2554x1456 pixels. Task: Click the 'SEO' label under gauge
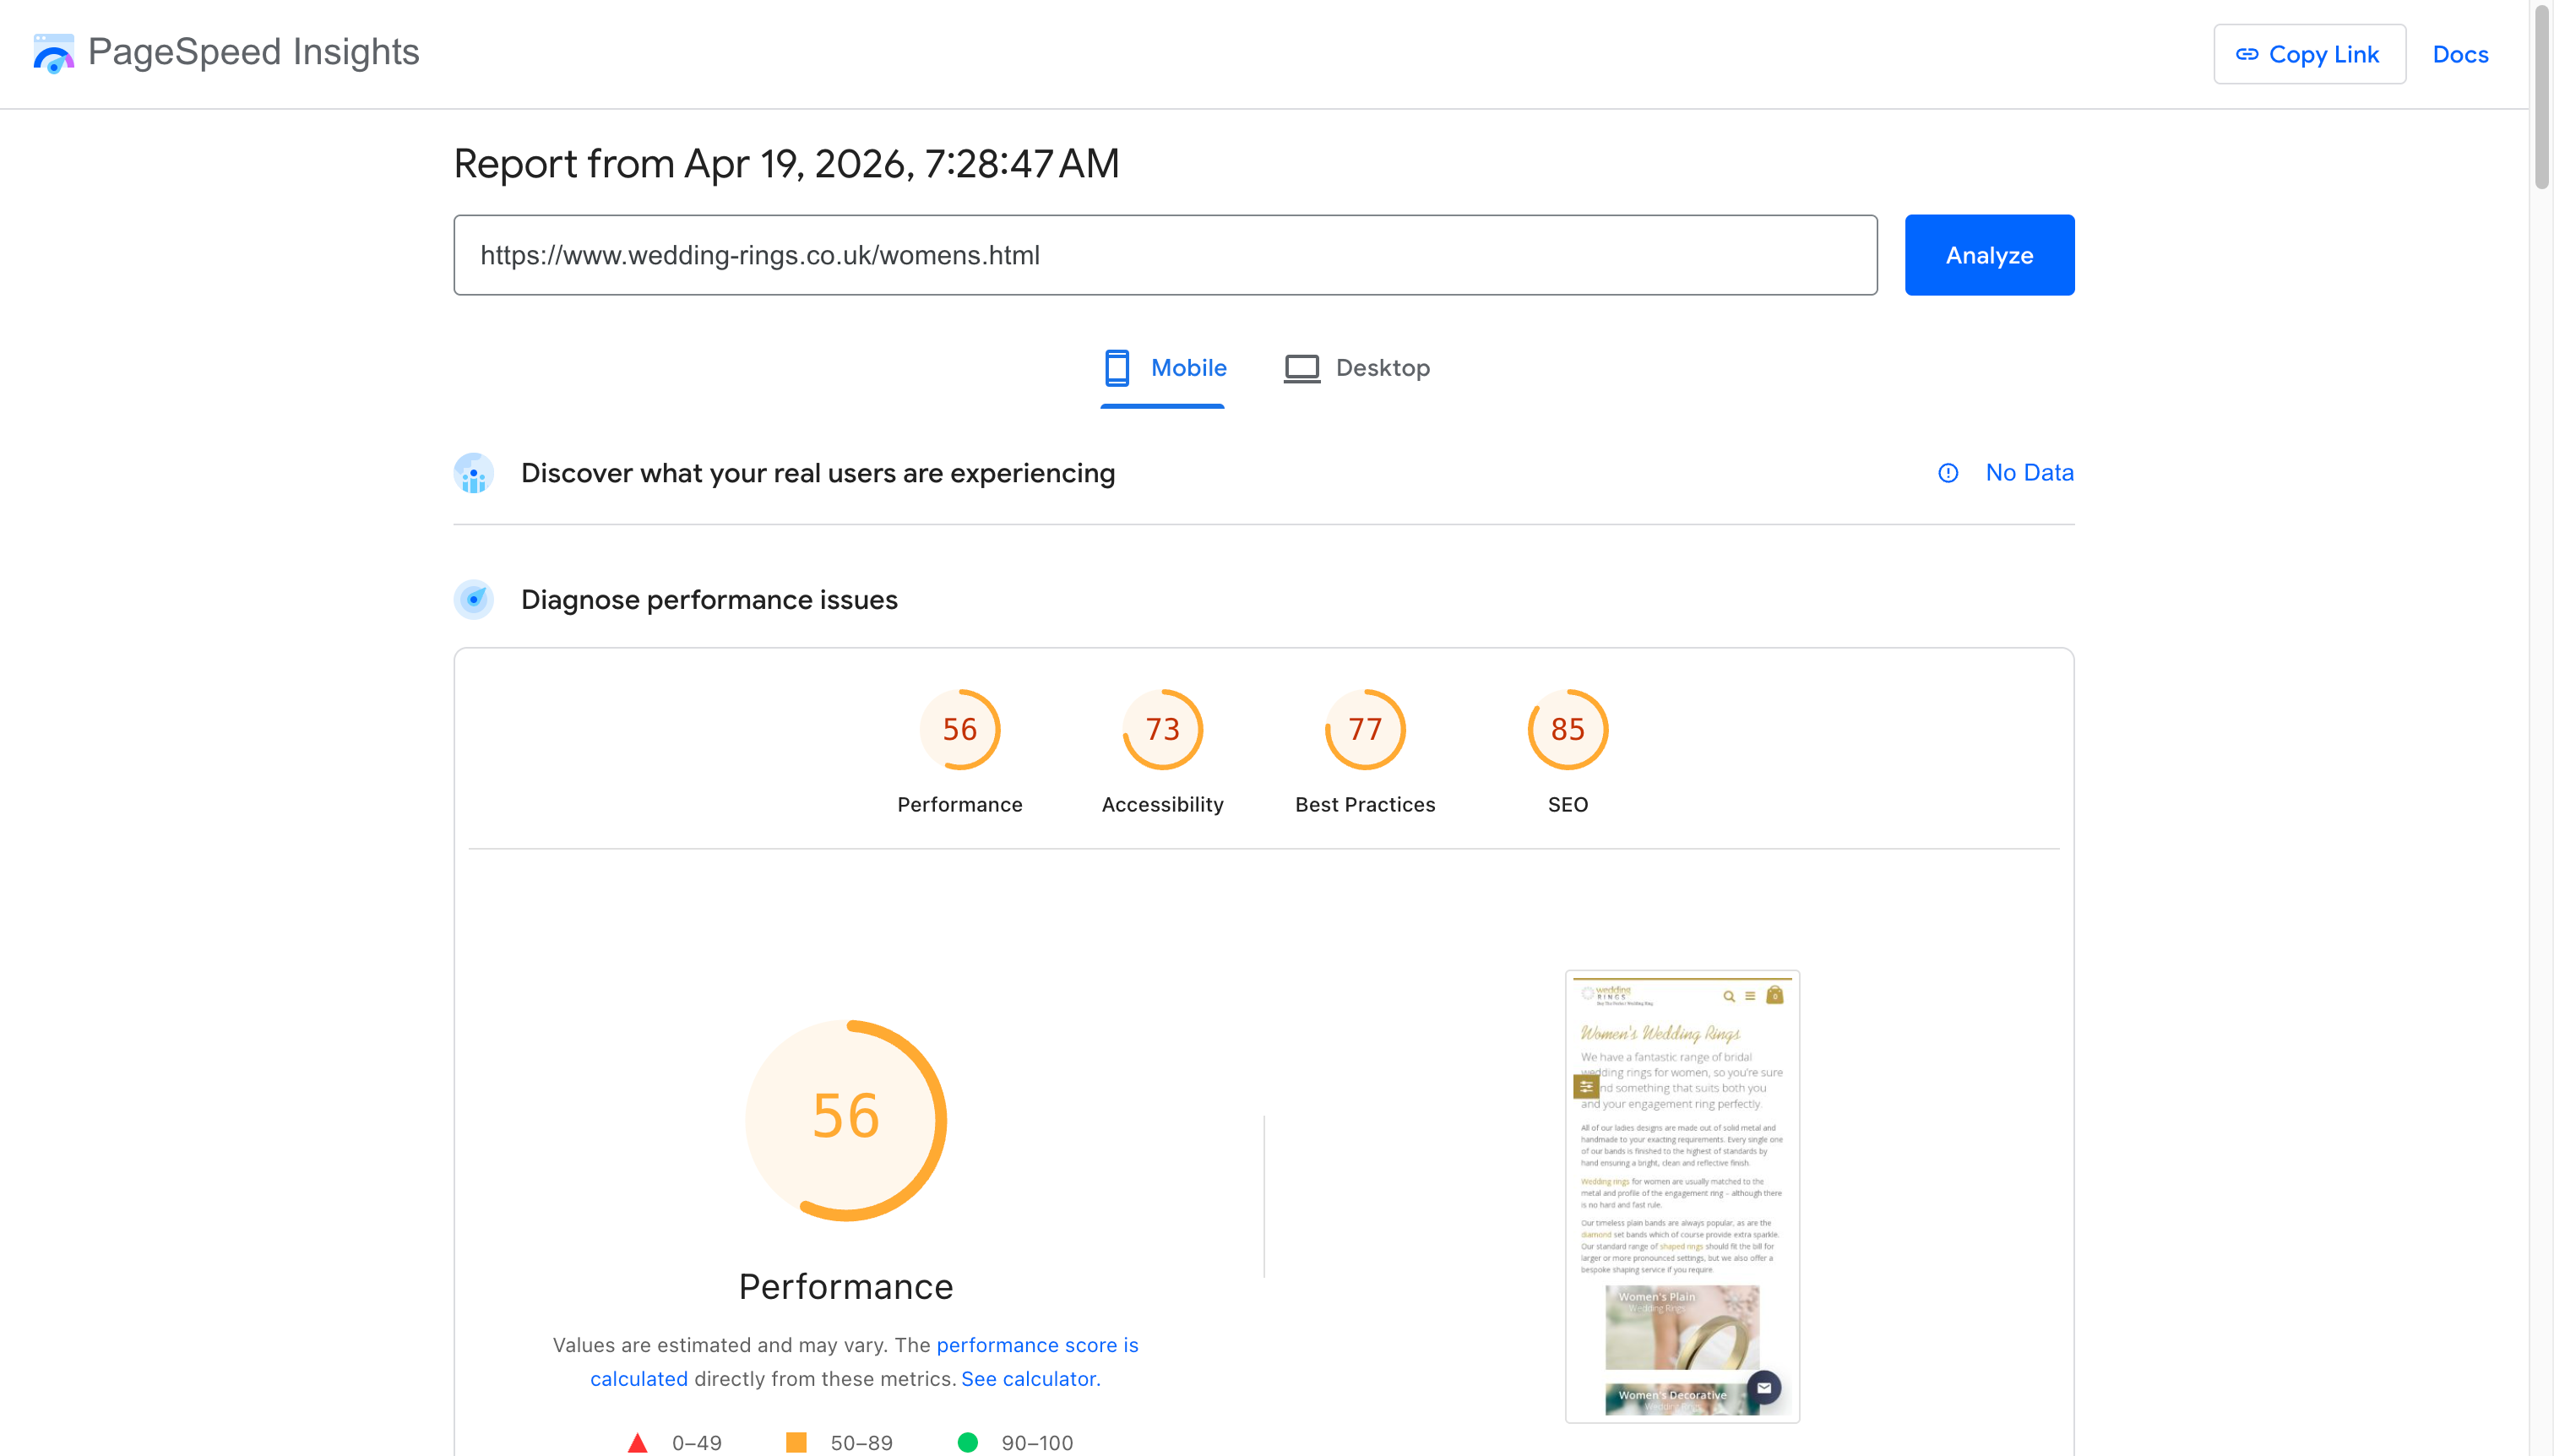click(x=1567, y=804)
